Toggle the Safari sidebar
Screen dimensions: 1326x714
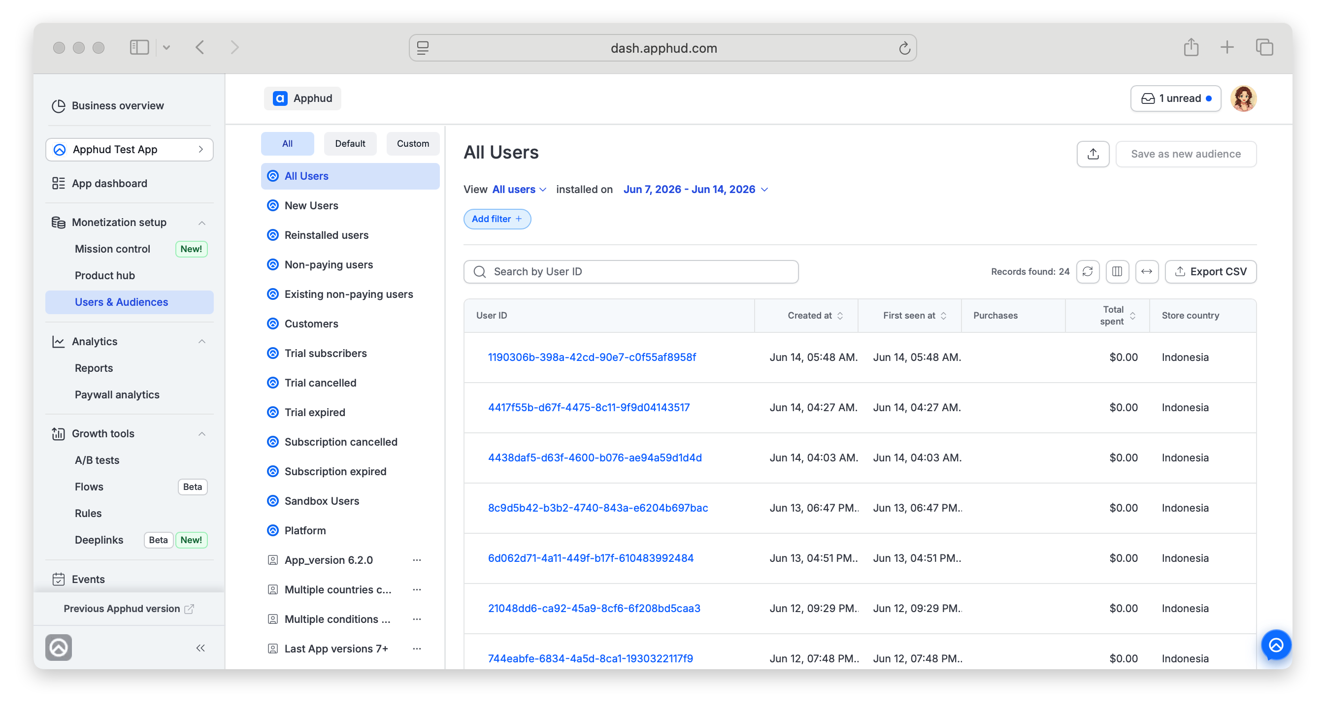coord(139,47)
